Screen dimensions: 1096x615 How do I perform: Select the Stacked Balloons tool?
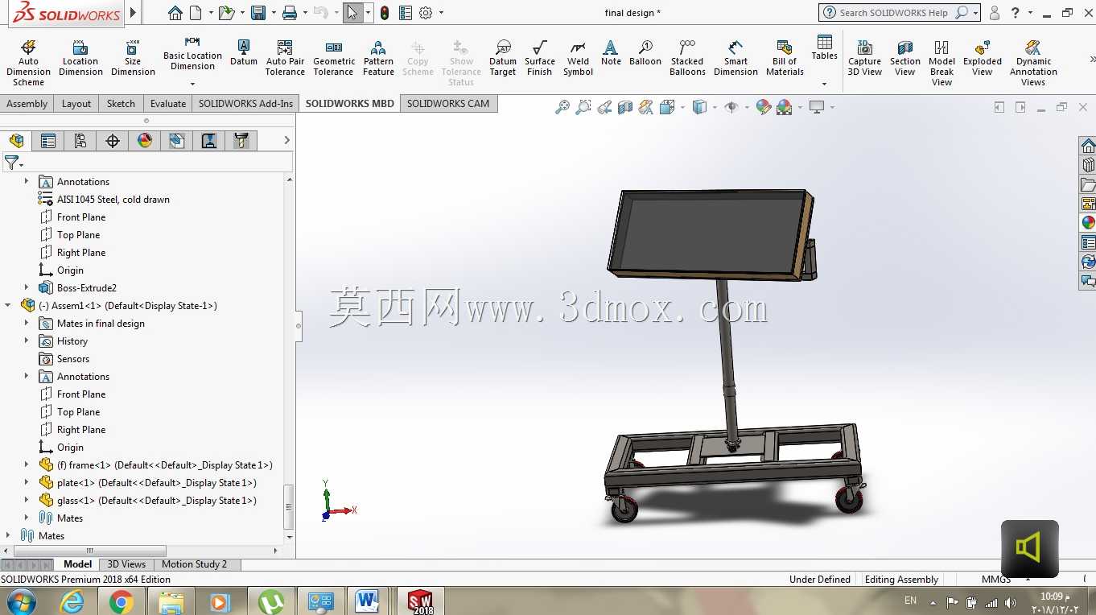pos(687,58)
